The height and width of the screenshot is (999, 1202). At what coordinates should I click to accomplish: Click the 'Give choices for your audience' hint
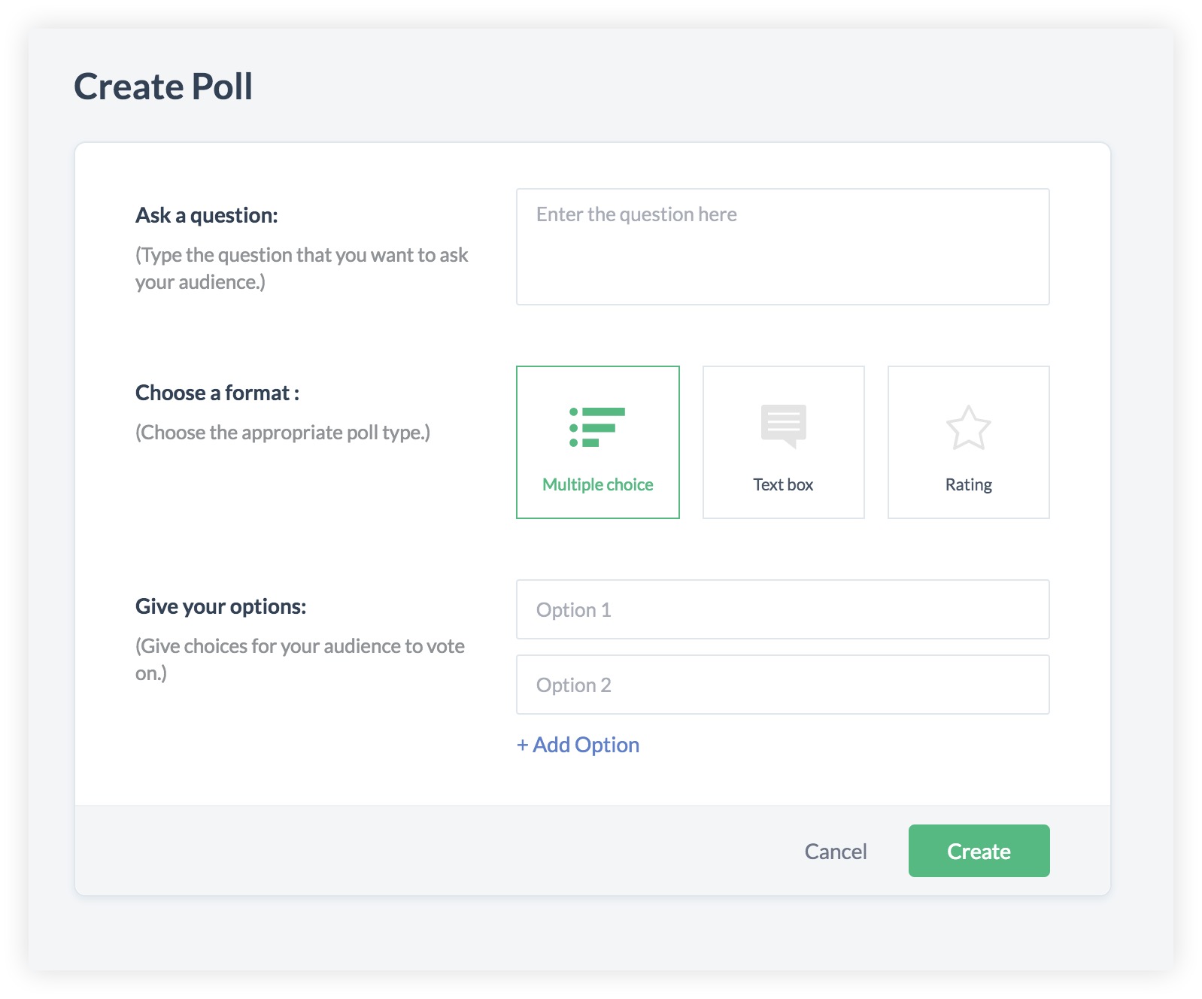click(300, 660)
